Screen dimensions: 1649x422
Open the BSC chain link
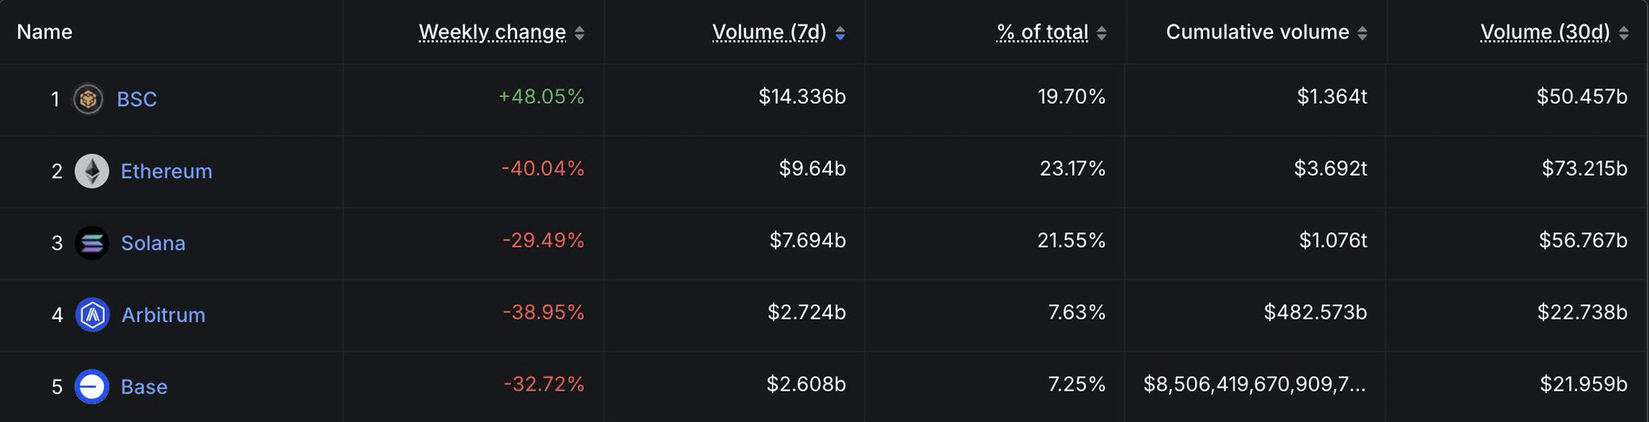tap(137, 99)
